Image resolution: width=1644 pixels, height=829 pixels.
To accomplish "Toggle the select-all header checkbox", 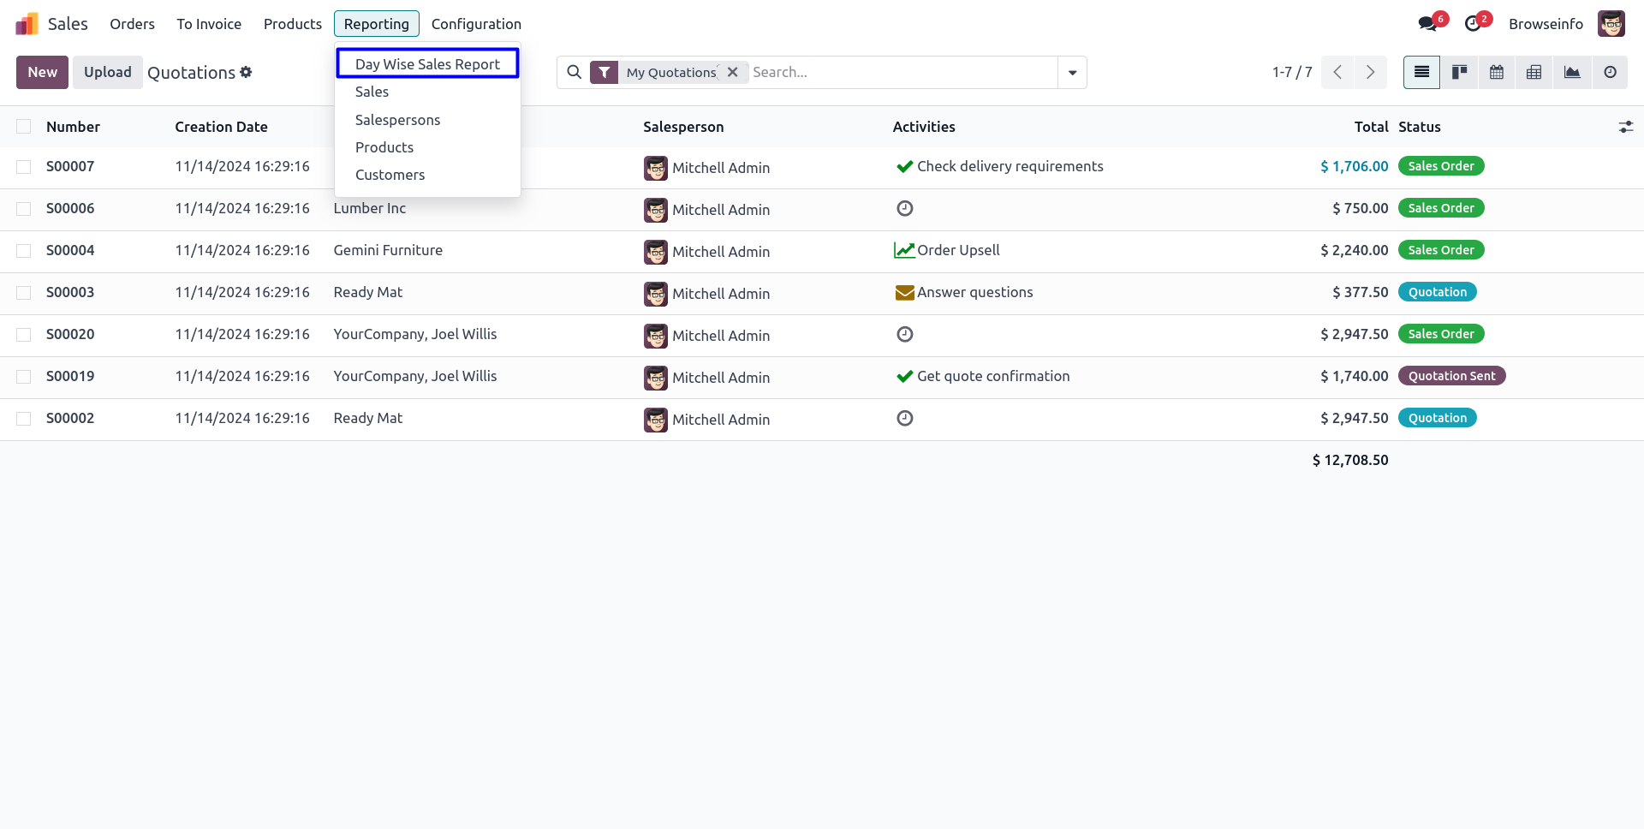I will (24, 127).
